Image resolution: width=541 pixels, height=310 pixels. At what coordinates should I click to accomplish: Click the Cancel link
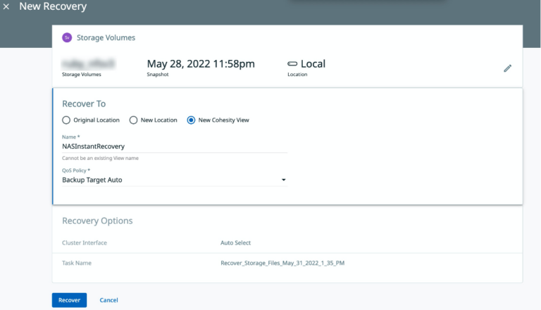(x=108, y=300)
